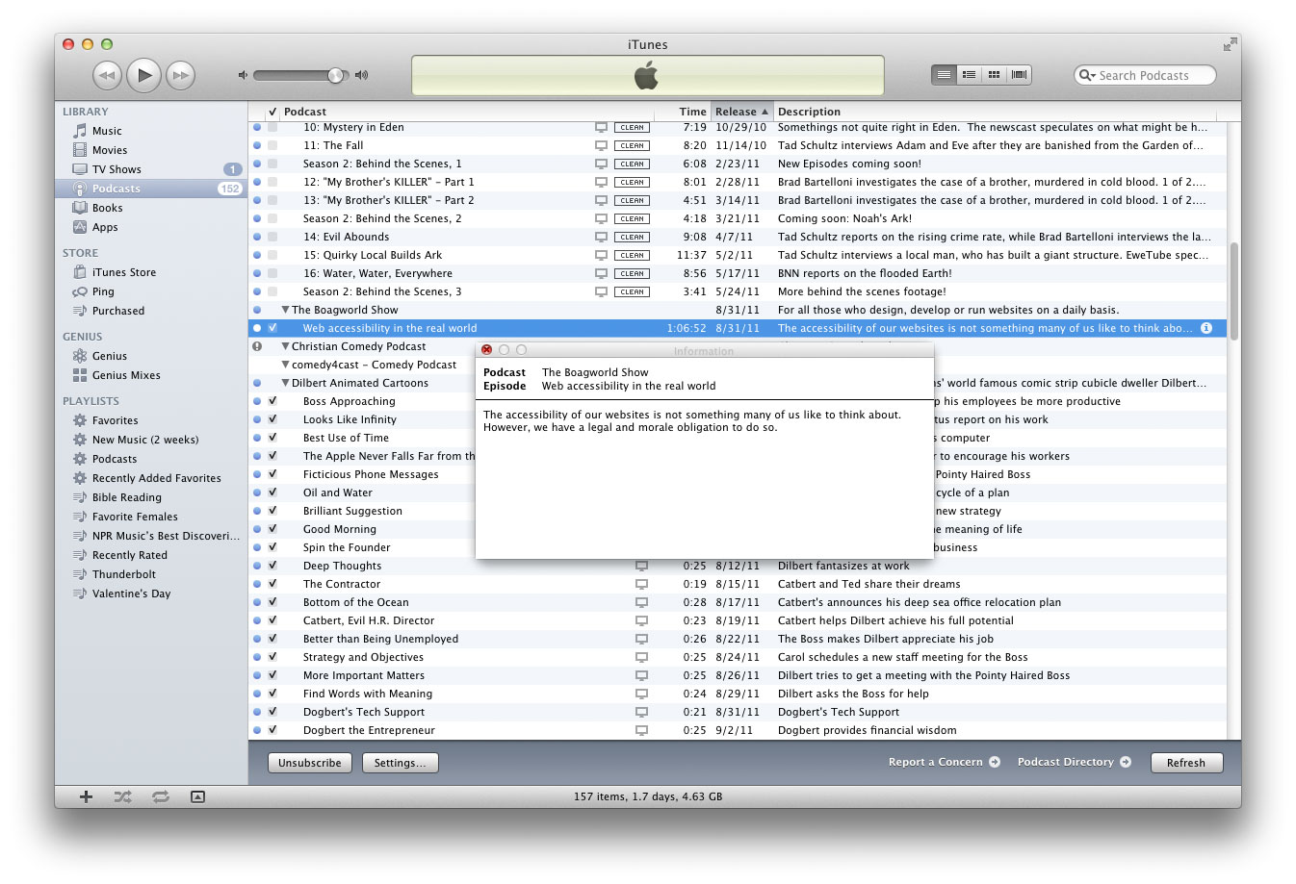The width and height of the screenshot is (1296, 884).
Task: Uncheck the Boss Approaching episode checkbox
Action: click(x=272, y=401)
